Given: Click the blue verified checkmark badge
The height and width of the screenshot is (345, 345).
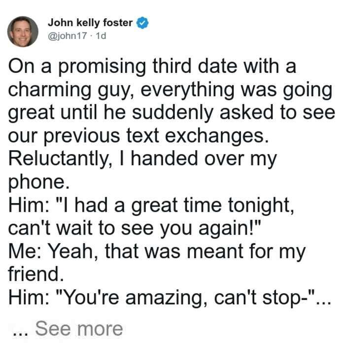Looking at the screenshot, I should click(142, 23).
